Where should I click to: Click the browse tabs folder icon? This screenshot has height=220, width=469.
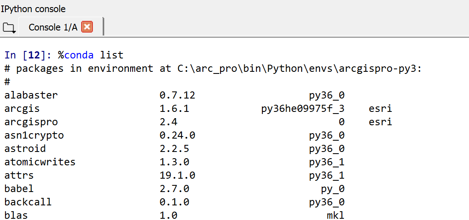[9, 28]
